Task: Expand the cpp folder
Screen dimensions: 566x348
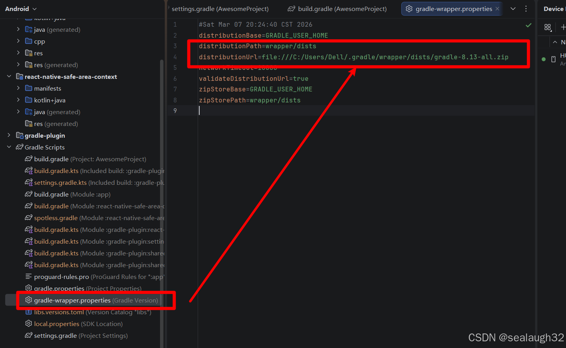Action: tap(18, 41)
